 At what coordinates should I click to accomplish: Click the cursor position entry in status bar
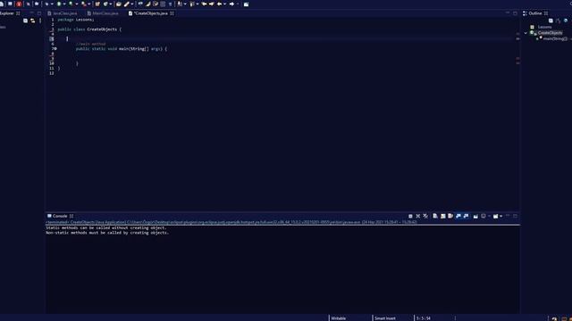[424, 318]
